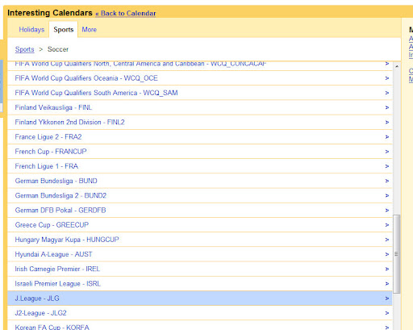Expand arrow on J2-League JLG2 row
This screenshot has width=413, height=330.
click(387, 313)
